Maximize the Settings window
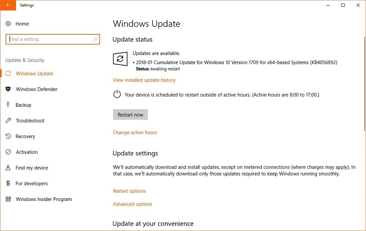This screenshot has width=366, height=231. point(343,6)
